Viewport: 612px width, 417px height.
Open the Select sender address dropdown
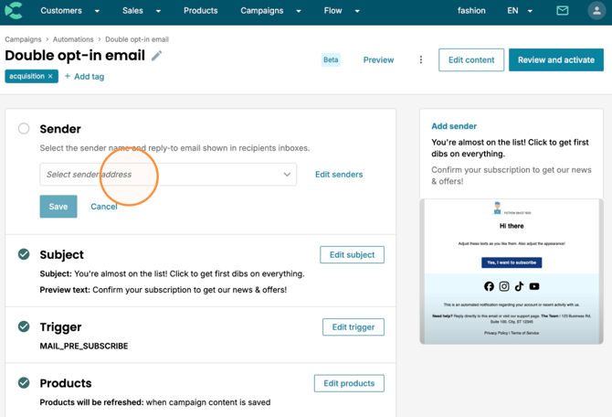pyautogui.click(x=168, y=175)
